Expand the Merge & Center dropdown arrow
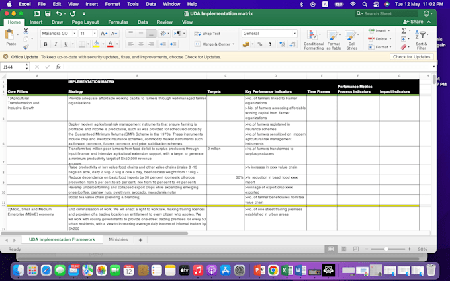 [x=234, y=44]
